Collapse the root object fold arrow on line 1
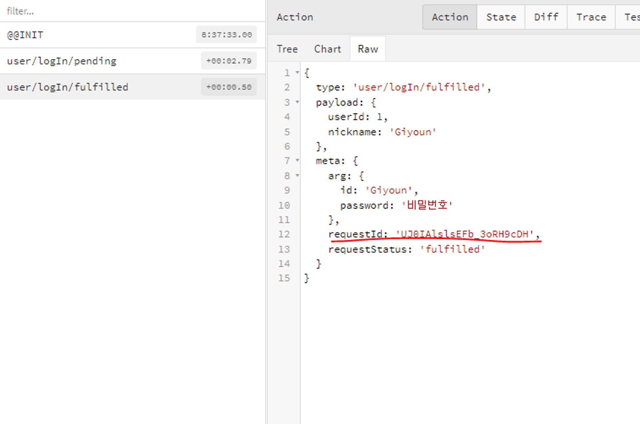Screen dimensions: 640x424 click(x=297, y=72)
